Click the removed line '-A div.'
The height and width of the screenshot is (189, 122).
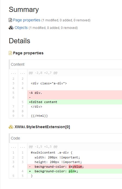[x=75, y=93]
